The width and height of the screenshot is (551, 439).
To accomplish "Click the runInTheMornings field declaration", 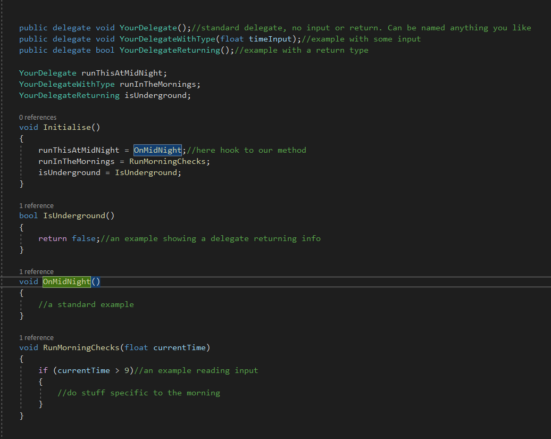I will [158, 85].
